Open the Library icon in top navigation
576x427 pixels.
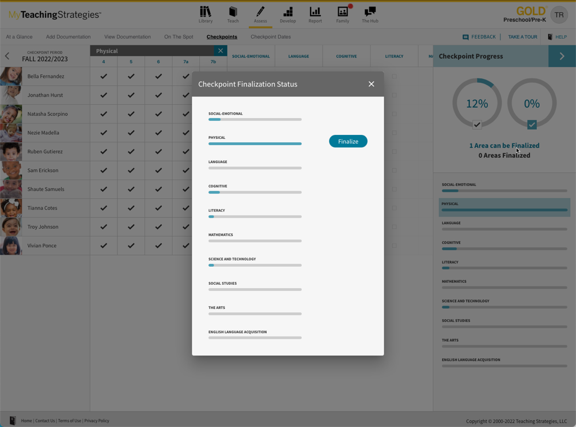pos(205,12)
